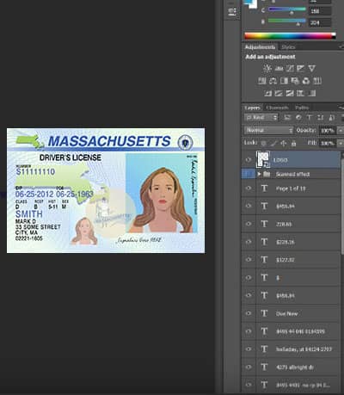Click the lock all padlock icon
The width and height of the screenshot is (344, 395).
[x=293, y=143]
